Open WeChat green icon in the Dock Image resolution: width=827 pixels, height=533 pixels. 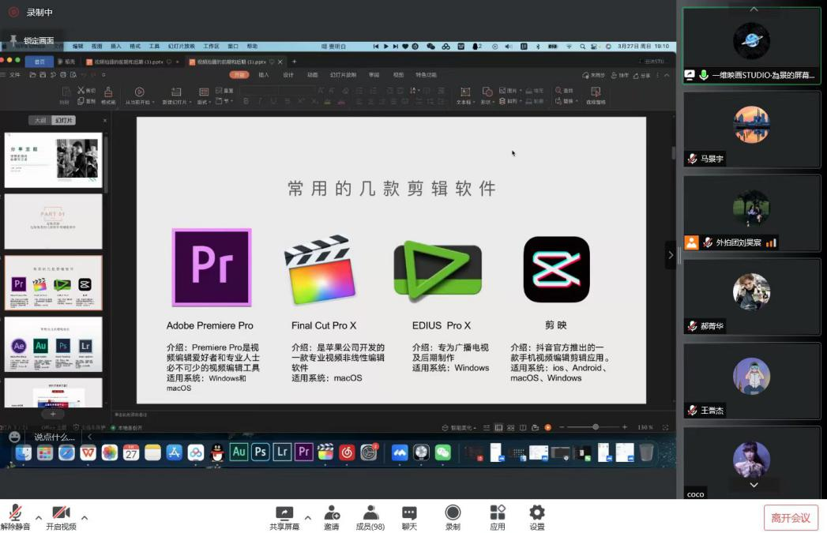pyautogui.click(x=443, y=452)
